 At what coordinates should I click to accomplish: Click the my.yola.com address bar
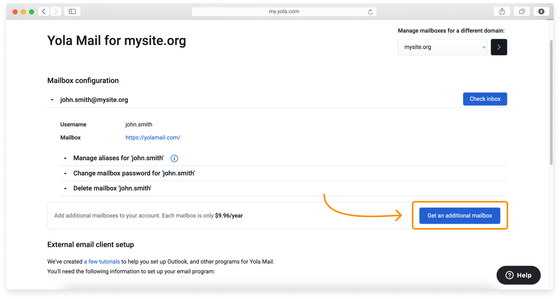tap(284, 12)
